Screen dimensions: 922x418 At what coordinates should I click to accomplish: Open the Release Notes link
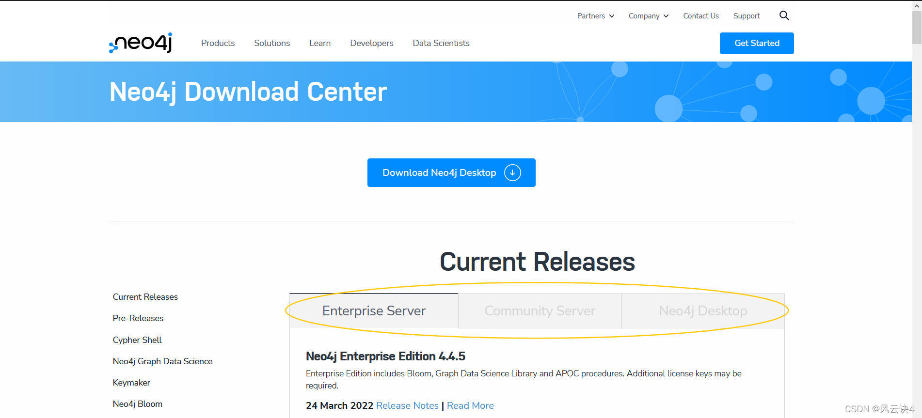[407, 405]
